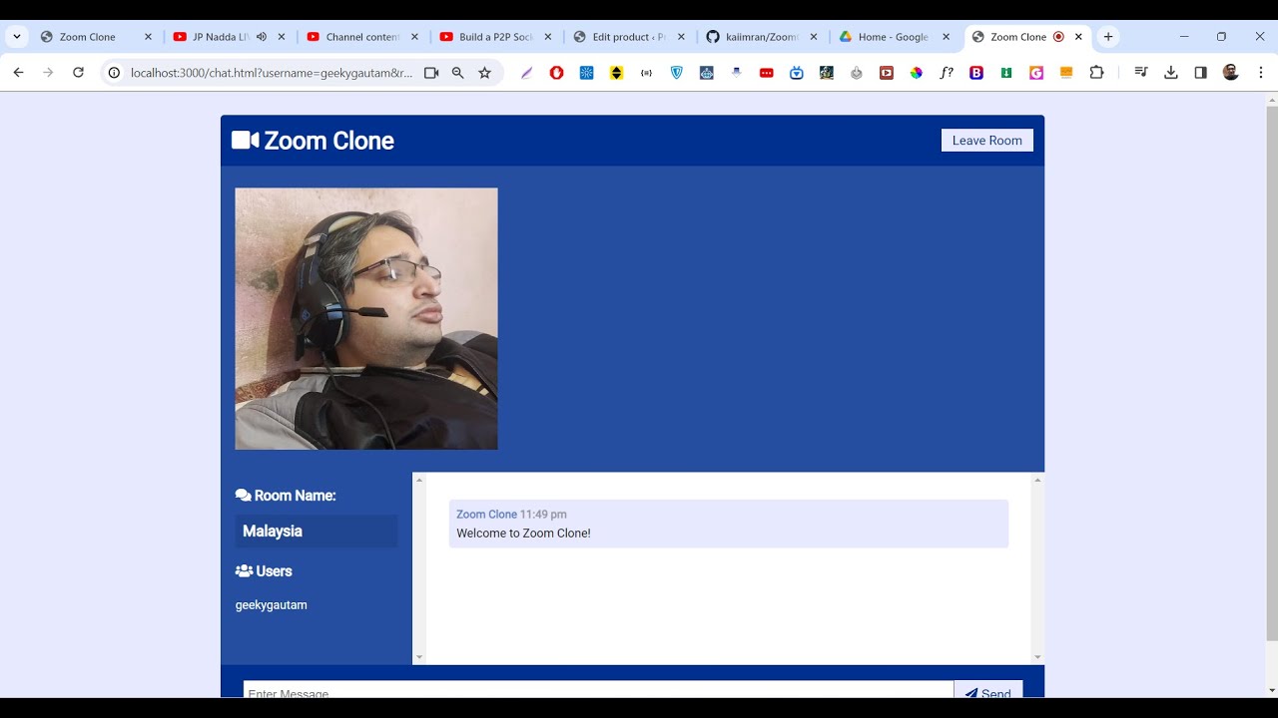Mute the JP Nadda tab audio
Image resolution: width=1278 pixels, height=718 pixels.
(262, 37)
